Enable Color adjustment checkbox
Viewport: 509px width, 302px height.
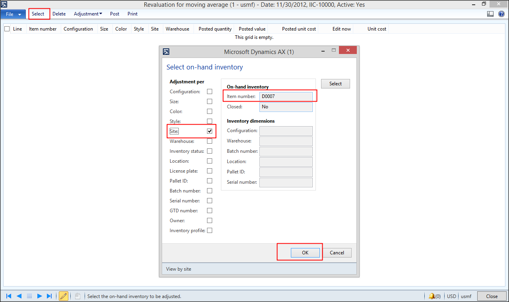pos(209,112)
